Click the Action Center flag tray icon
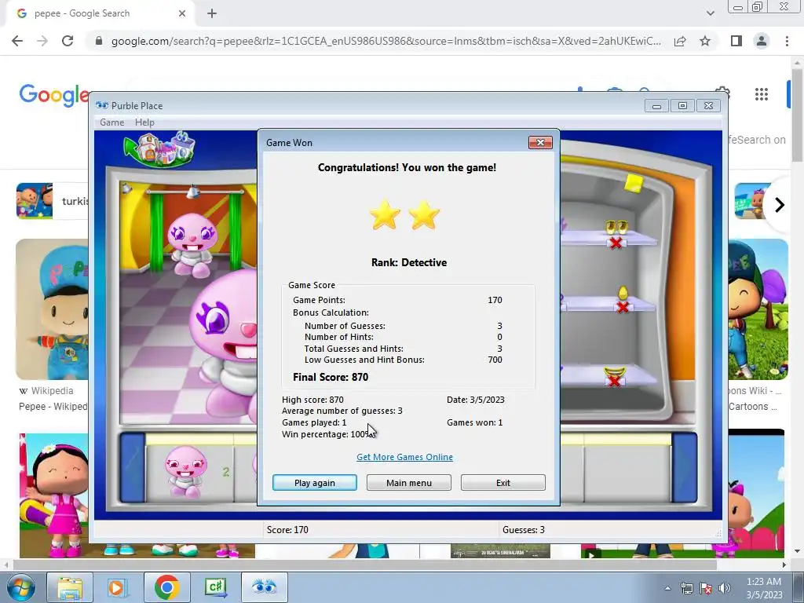 [x=706, y=588]
